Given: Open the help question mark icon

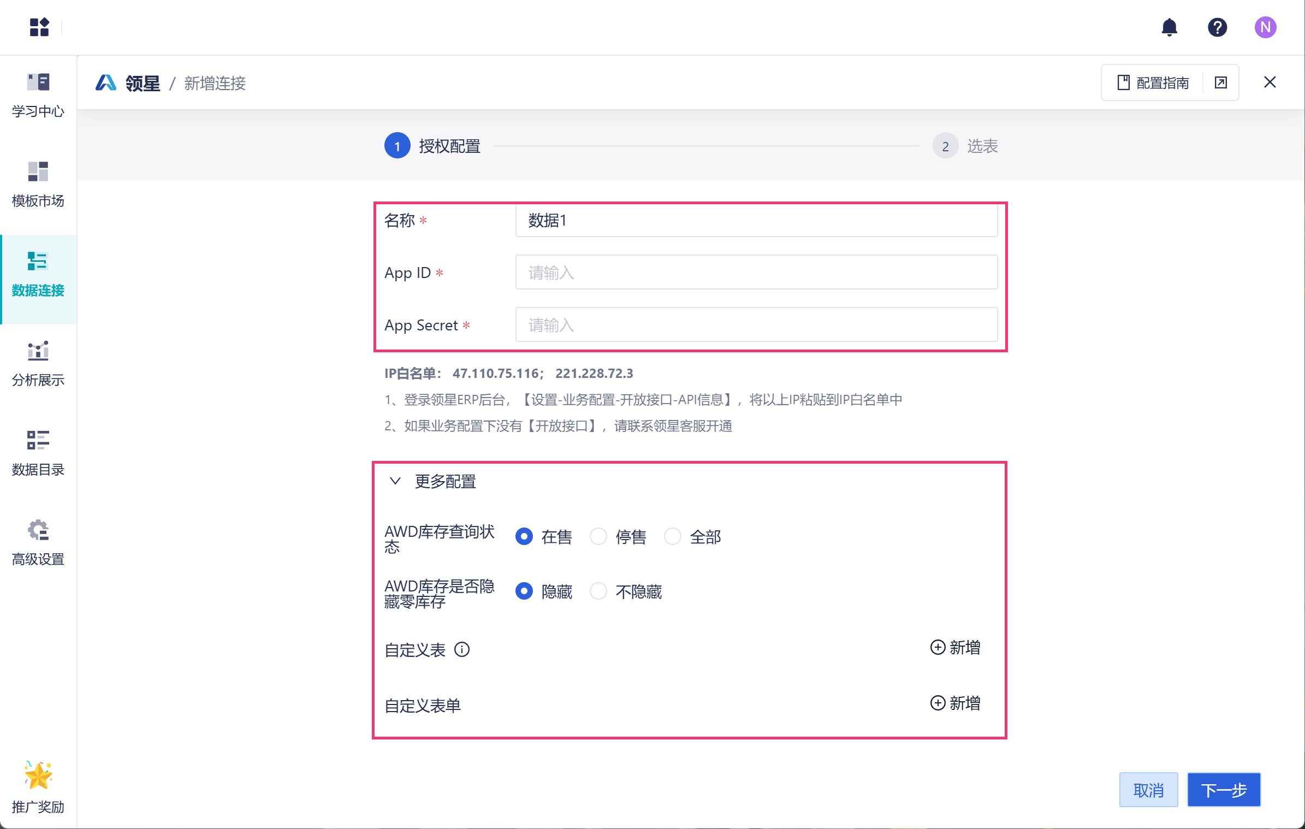Looking at the screenshot, I should 1217,27.
